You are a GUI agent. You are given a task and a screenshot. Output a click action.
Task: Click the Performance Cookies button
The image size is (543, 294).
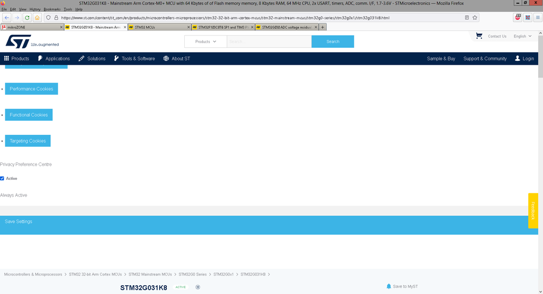pos(32,89)
